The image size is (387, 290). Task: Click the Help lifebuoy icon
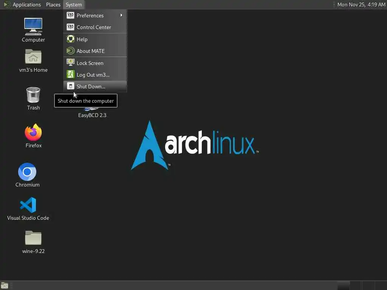[70, 39]
